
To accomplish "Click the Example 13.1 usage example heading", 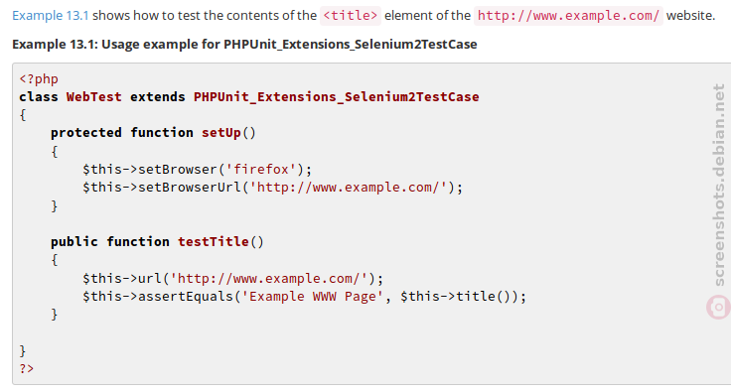I will (244, 45).
